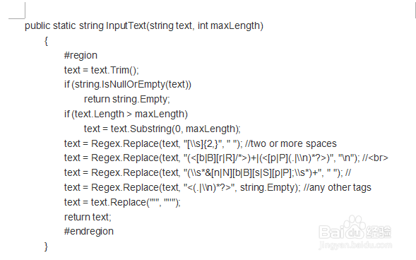Click the opening curly brace
This screenshot has width=416, height=260.
[46, 41]
